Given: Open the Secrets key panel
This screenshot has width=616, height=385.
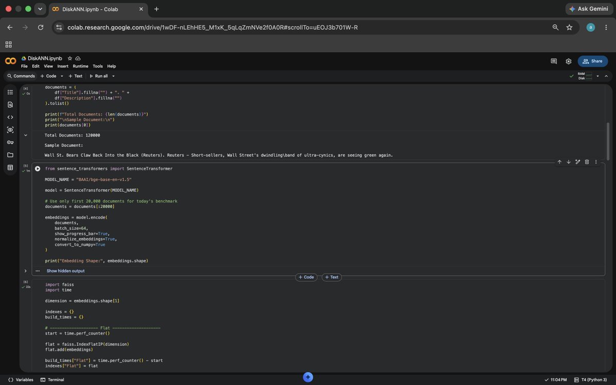Looking at the screenshot, I should pyautogui.click(x=10, y=142).
